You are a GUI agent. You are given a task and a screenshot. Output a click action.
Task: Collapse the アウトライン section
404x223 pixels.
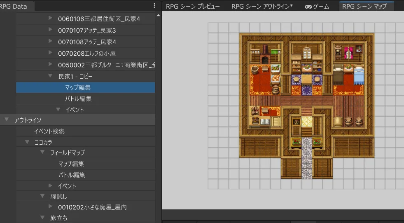click(x=7, y=120)
